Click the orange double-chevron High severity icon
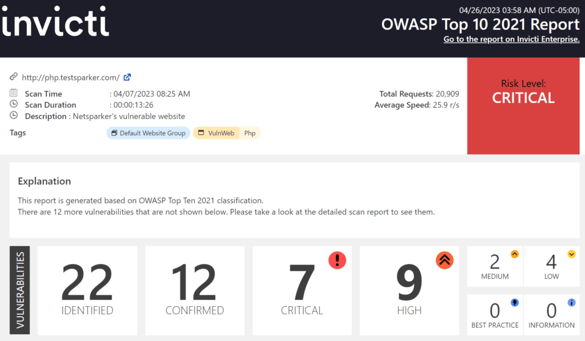The image size is (585, 341). [444, 260]
